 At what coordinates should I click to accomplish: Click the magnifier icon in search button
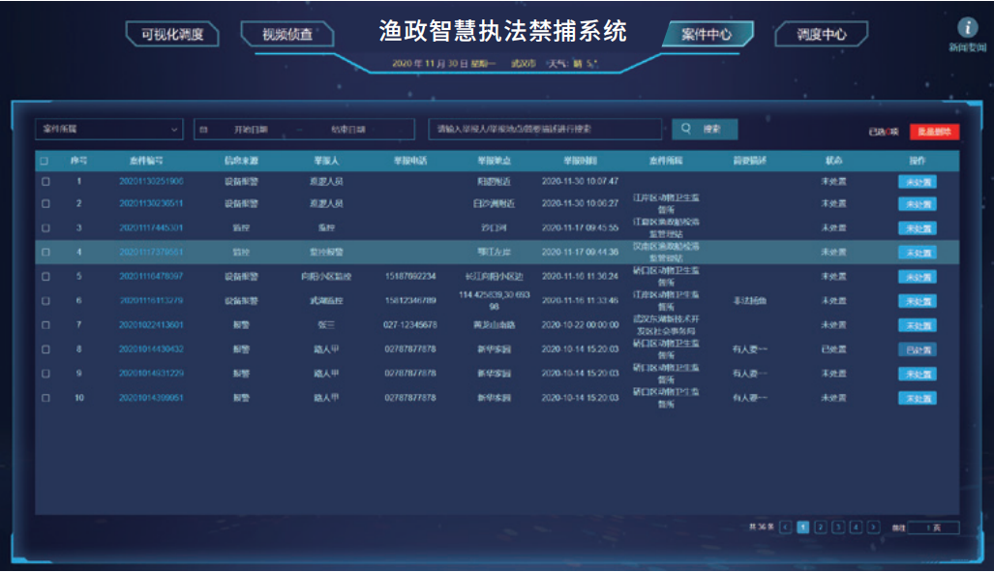[x=686, y=129]
